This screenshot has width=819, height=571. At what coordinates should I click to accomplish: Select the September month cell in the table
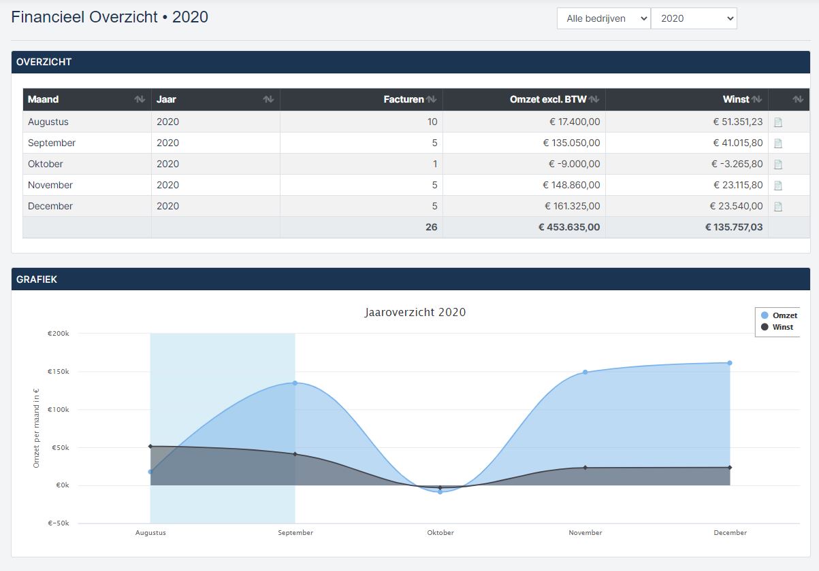coord(87,143)
